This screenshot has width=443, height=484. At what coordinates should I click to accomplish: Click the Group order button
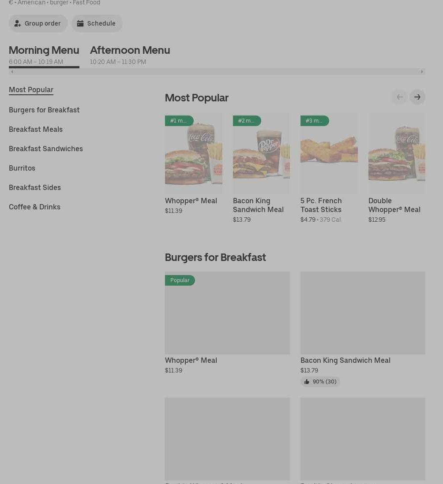coord(38,23)
